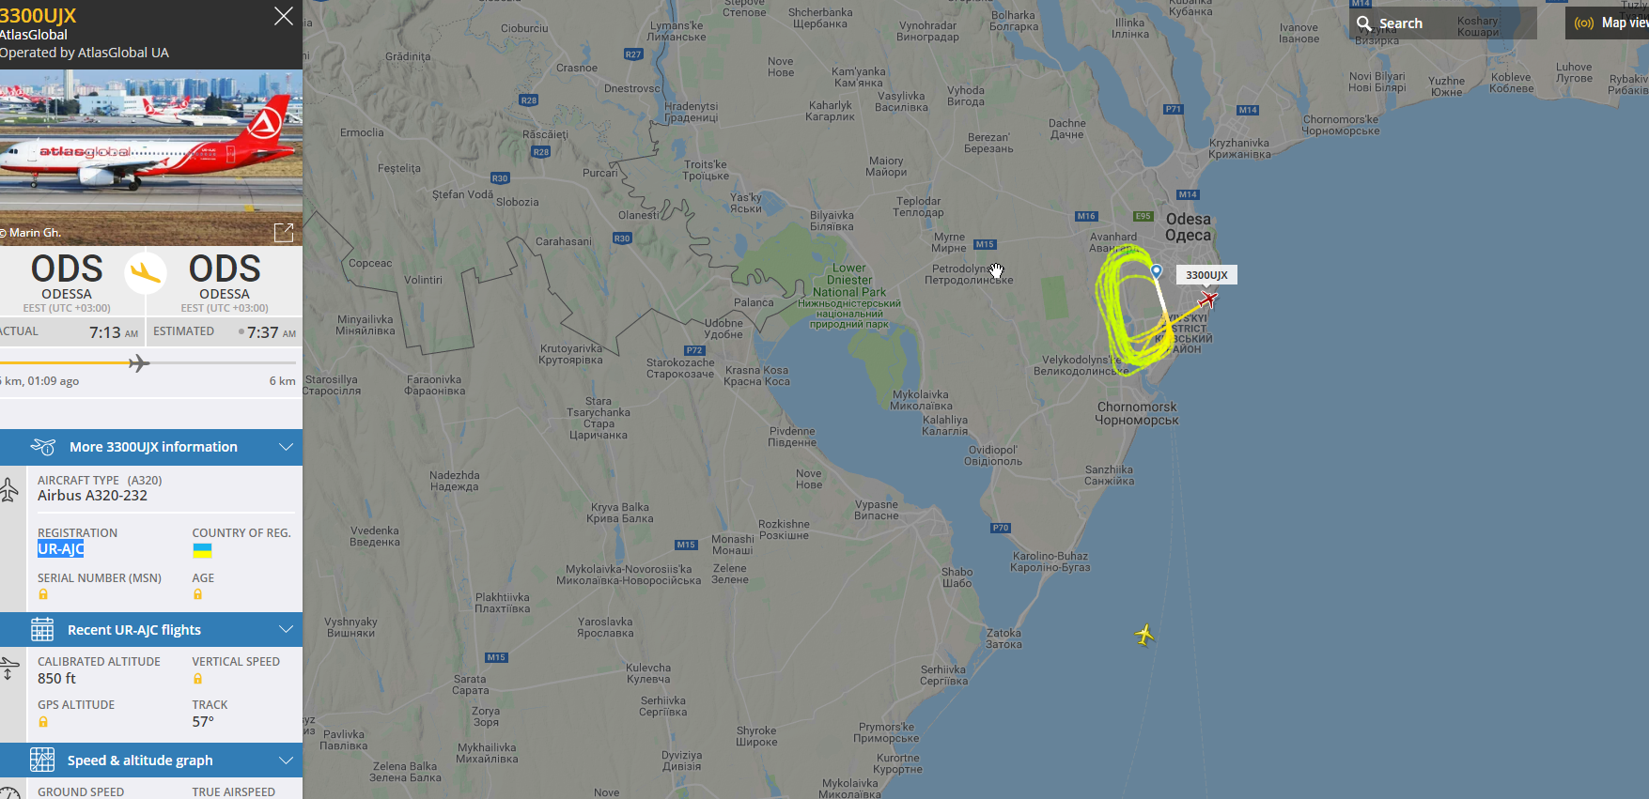Click the 3300UJX callsign label on map
This screenshot has width=1649, height=799.
[1206, 275]
